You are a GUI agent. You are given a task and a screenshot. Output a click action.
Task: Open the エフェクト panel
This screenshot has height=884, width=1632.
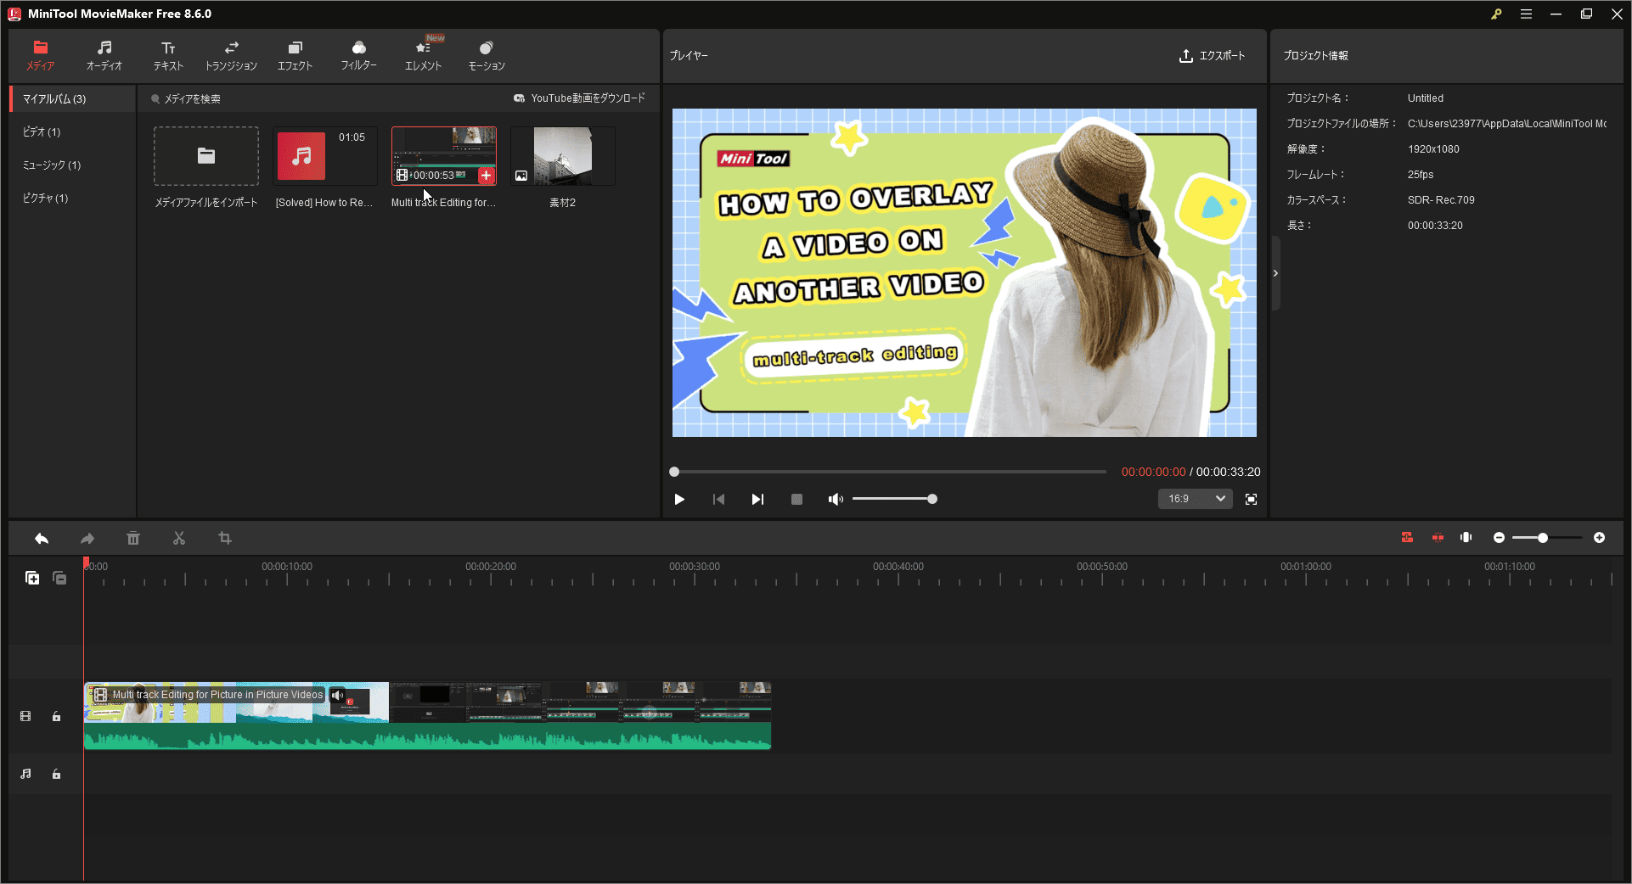coord(294,53)
